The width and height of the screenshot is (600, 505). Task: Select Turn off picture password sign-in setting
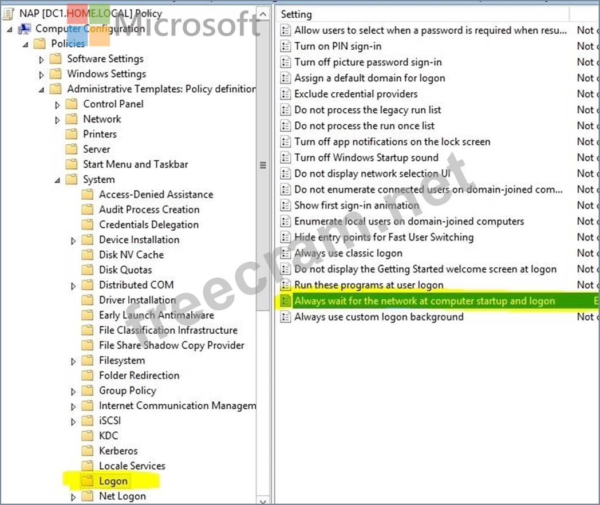pyautogui.click(x=368, y=62)
